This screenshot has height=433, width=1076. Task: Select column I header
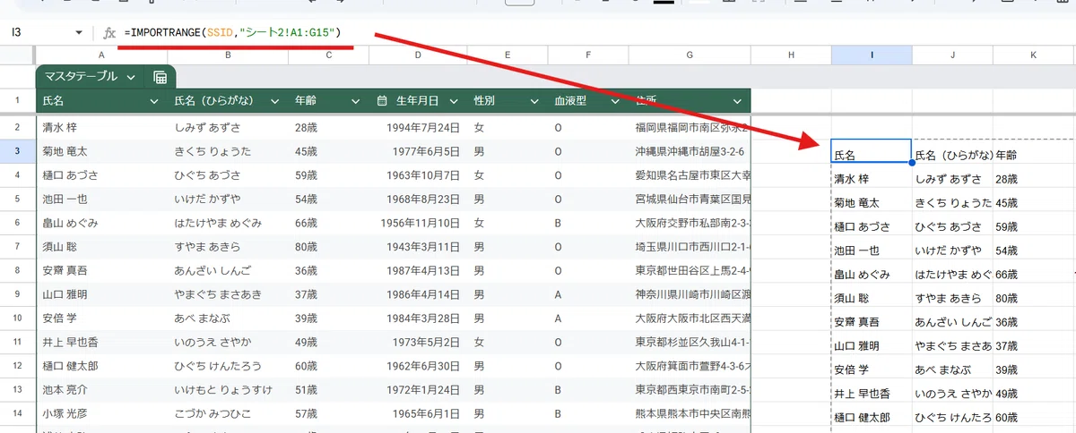pos(872,55)
